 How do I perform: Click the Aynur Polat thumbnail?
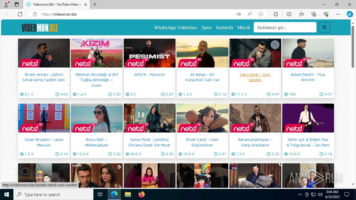pyautogui.click(x=150, y=118)
